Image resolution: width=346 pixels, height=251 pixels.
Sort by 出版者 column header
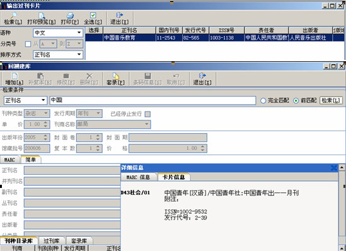pyautogui.click(x=310, y=30)
